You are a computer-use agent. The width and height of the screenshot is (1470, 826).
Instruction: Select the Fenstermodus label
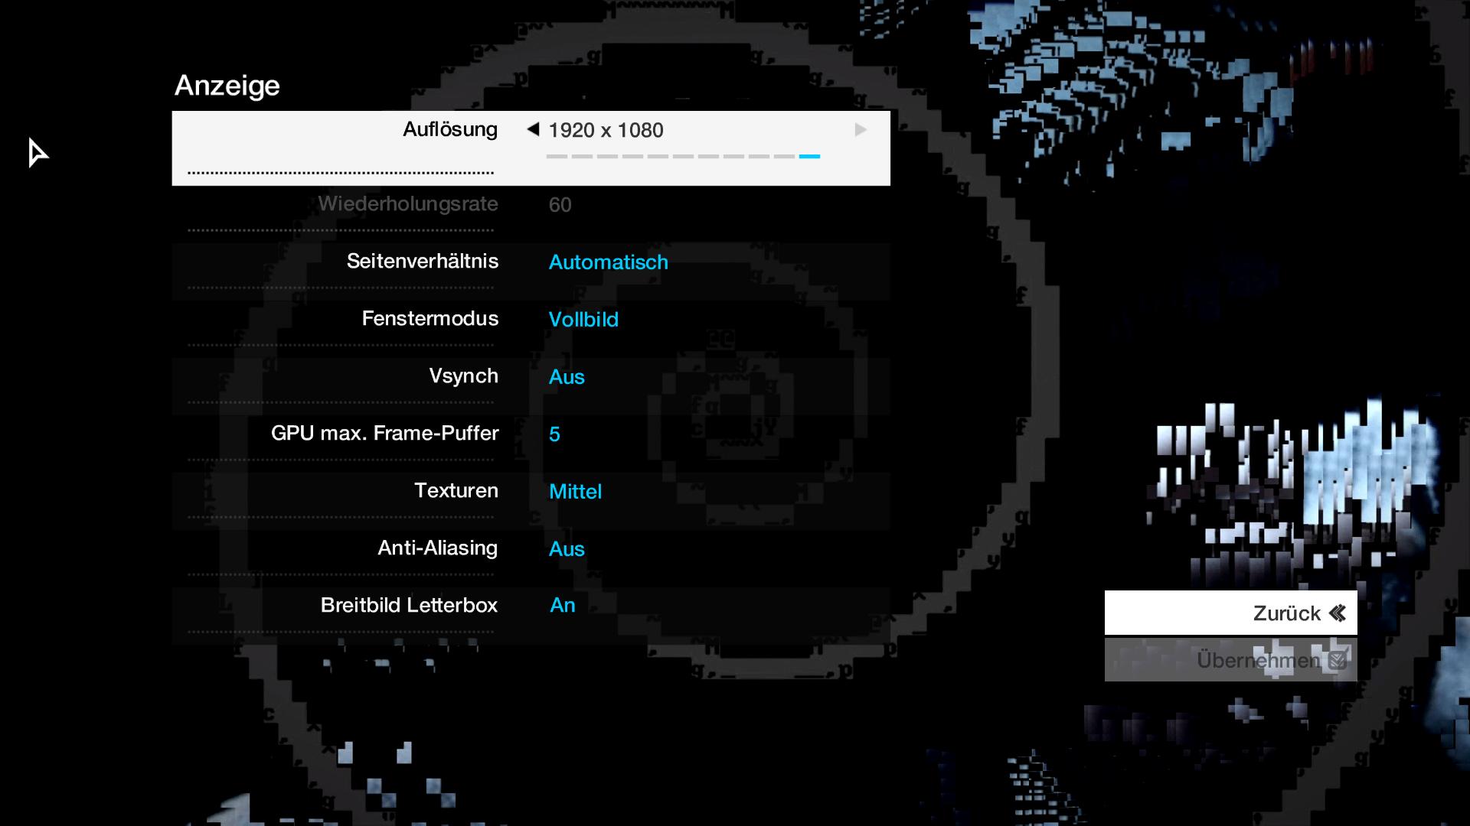[x=430, y=319]
